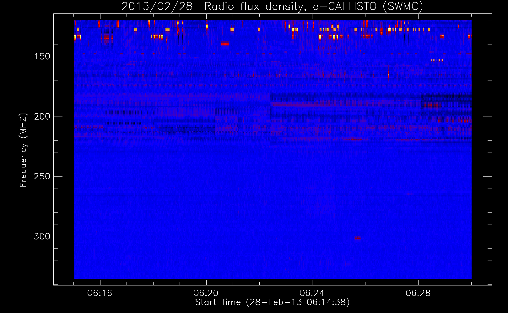
Task: Select the '300' frequency axis label
Action: [42, 236]
